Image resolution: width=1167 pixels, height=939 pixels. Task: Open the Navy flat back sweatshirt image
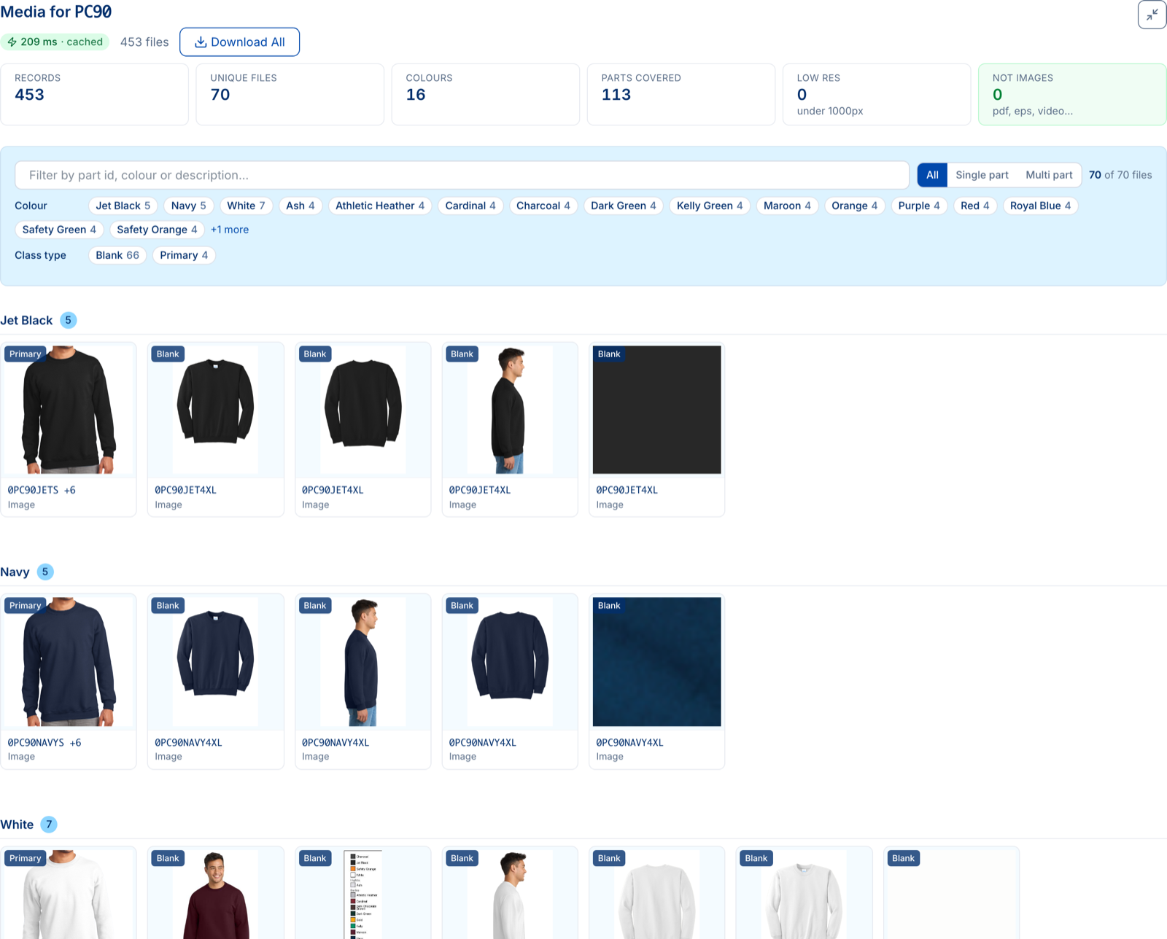pos(510,662)
